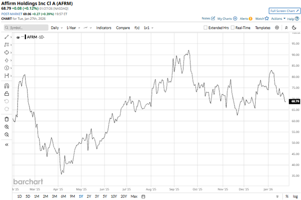The image size is (301, 200).
Task: Select the 5D time range
Action: (x=28, y=196)
